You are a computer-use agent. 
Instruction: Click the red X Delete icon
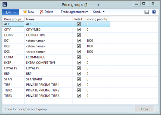tap(42, 12)
